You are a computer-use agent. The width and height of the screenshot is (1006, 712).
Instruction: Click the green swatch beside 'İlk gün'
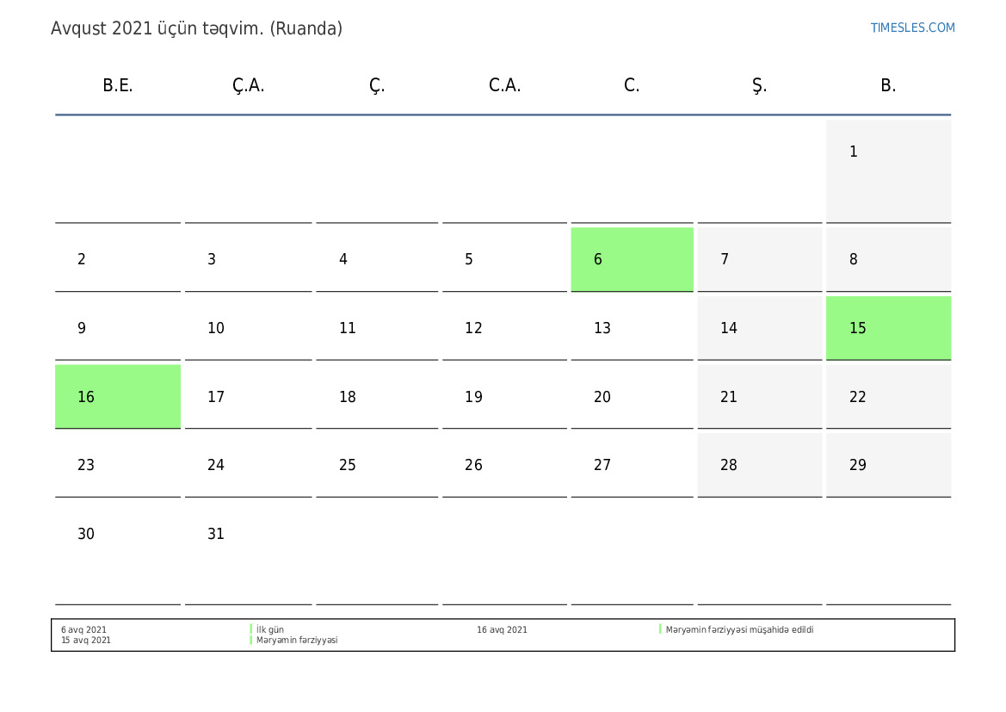point(251,629)
